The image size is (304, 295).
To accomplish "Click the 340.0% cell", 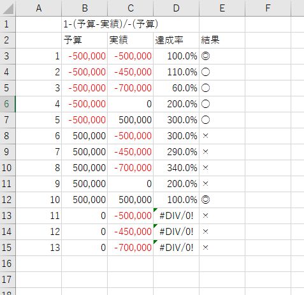I will (177, 168).
